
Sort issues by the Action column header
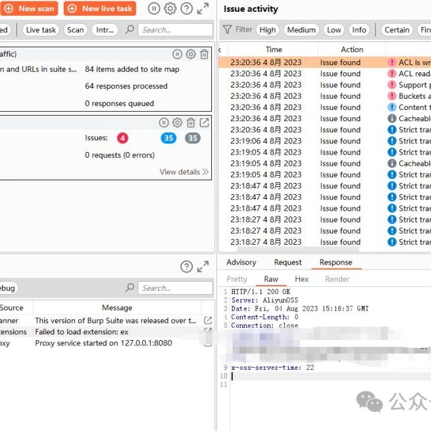[352, 49]
